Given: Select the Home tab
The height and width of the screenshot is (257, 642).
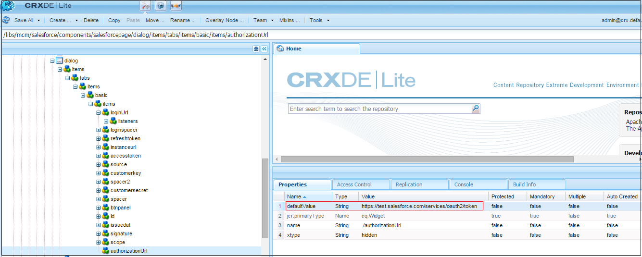Looking at the screenshot, I should click(316, 49).
